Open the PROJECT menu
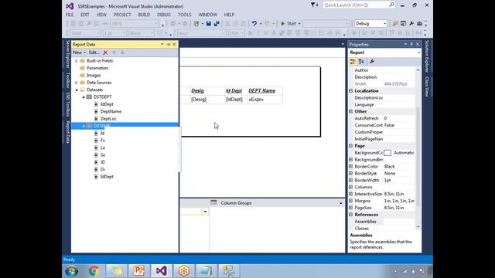The height and width of the screenshot is (278, 495). (122, 15)
